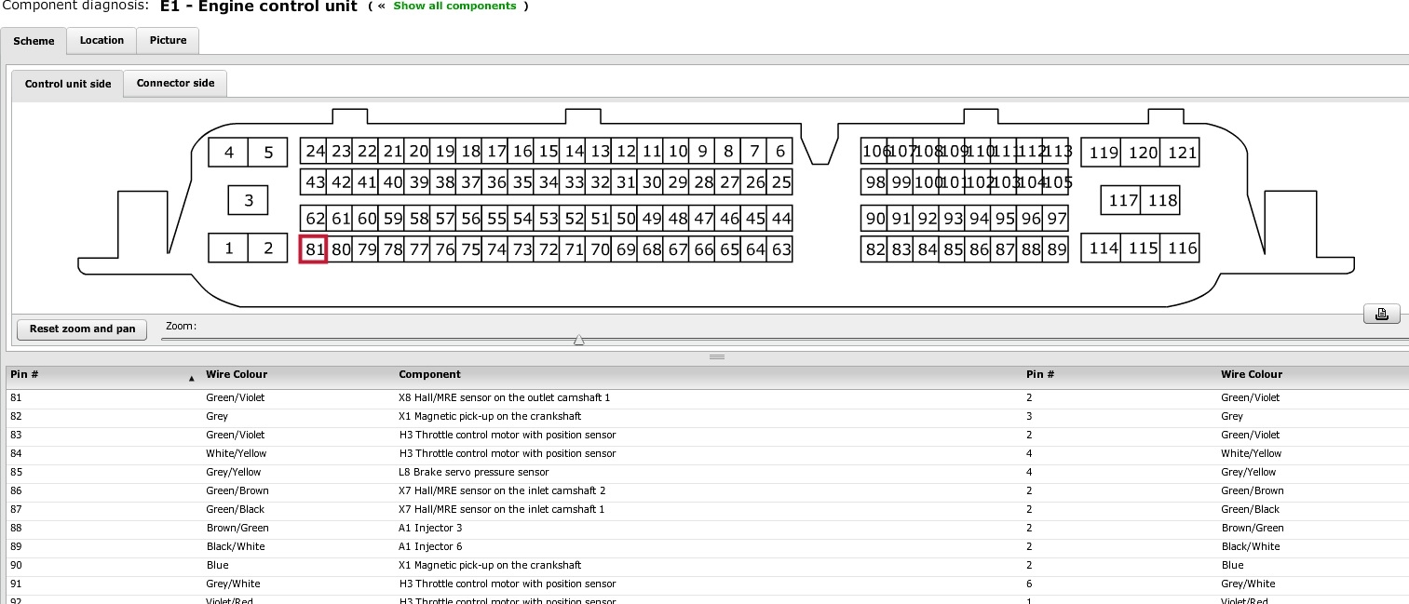Click pin 43 in the diagram
Image resolution: width=1409 pixels, height=604 pixels.
(x=316, y=182)
